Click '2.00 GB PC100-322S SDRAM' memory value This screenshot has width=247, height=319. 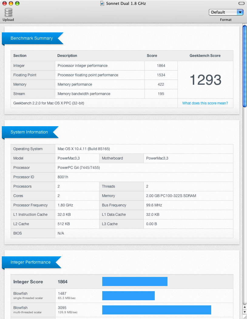point(171,196)
